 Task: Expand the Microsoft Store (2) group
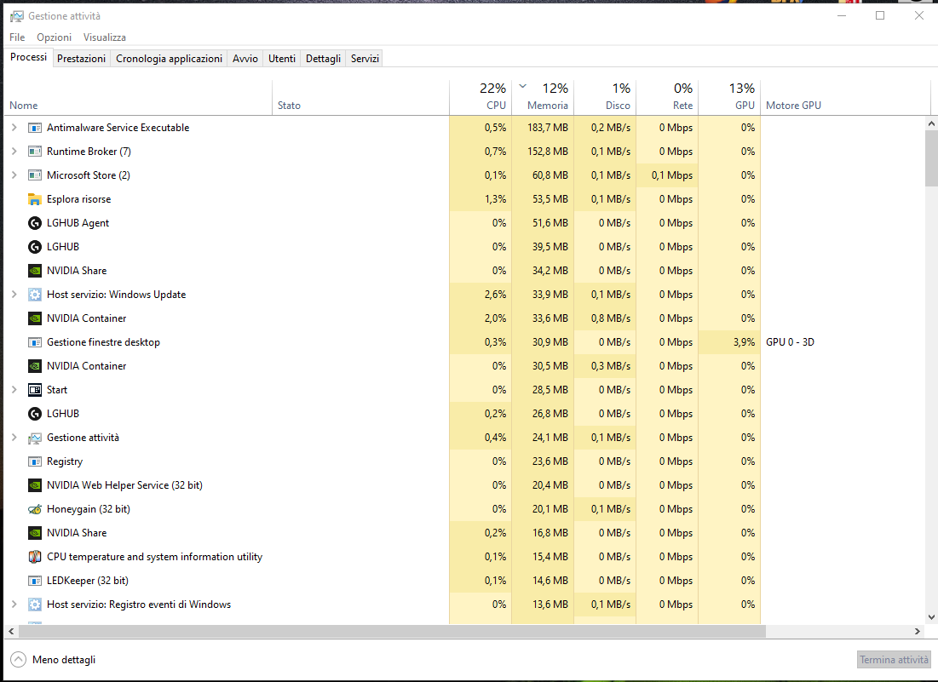(14, 175)
